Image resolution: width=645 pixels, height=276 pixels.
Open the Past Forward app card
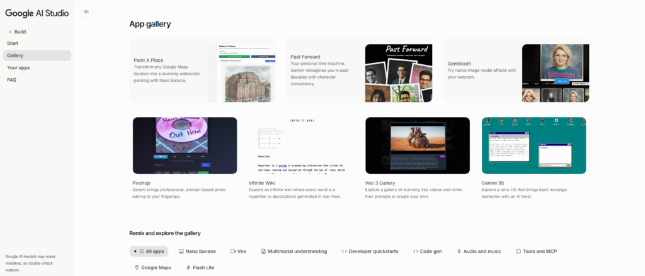tap(359, 70)
